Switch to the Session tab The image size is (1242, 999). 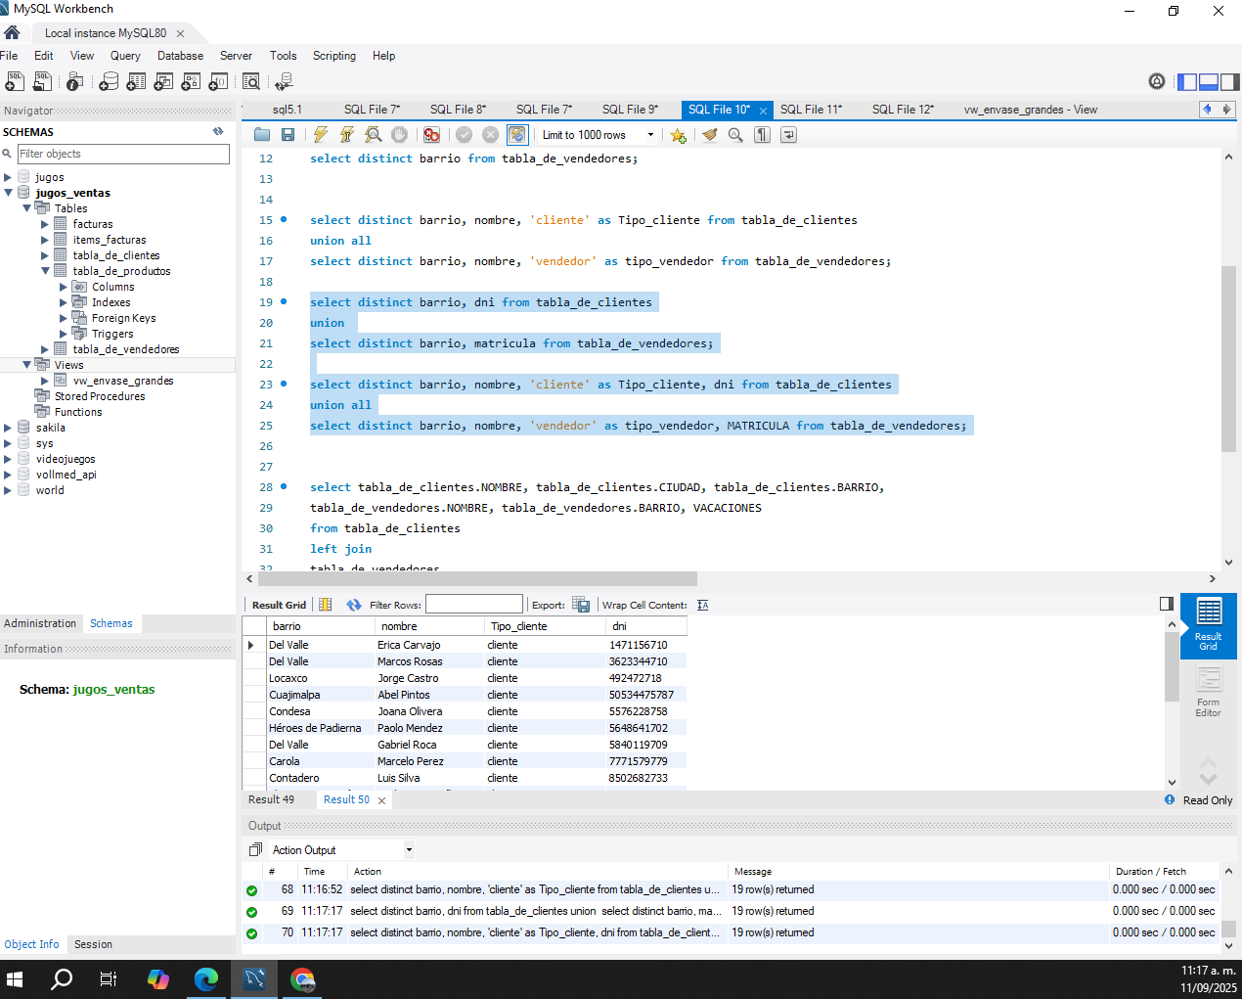tap(93, 944)
